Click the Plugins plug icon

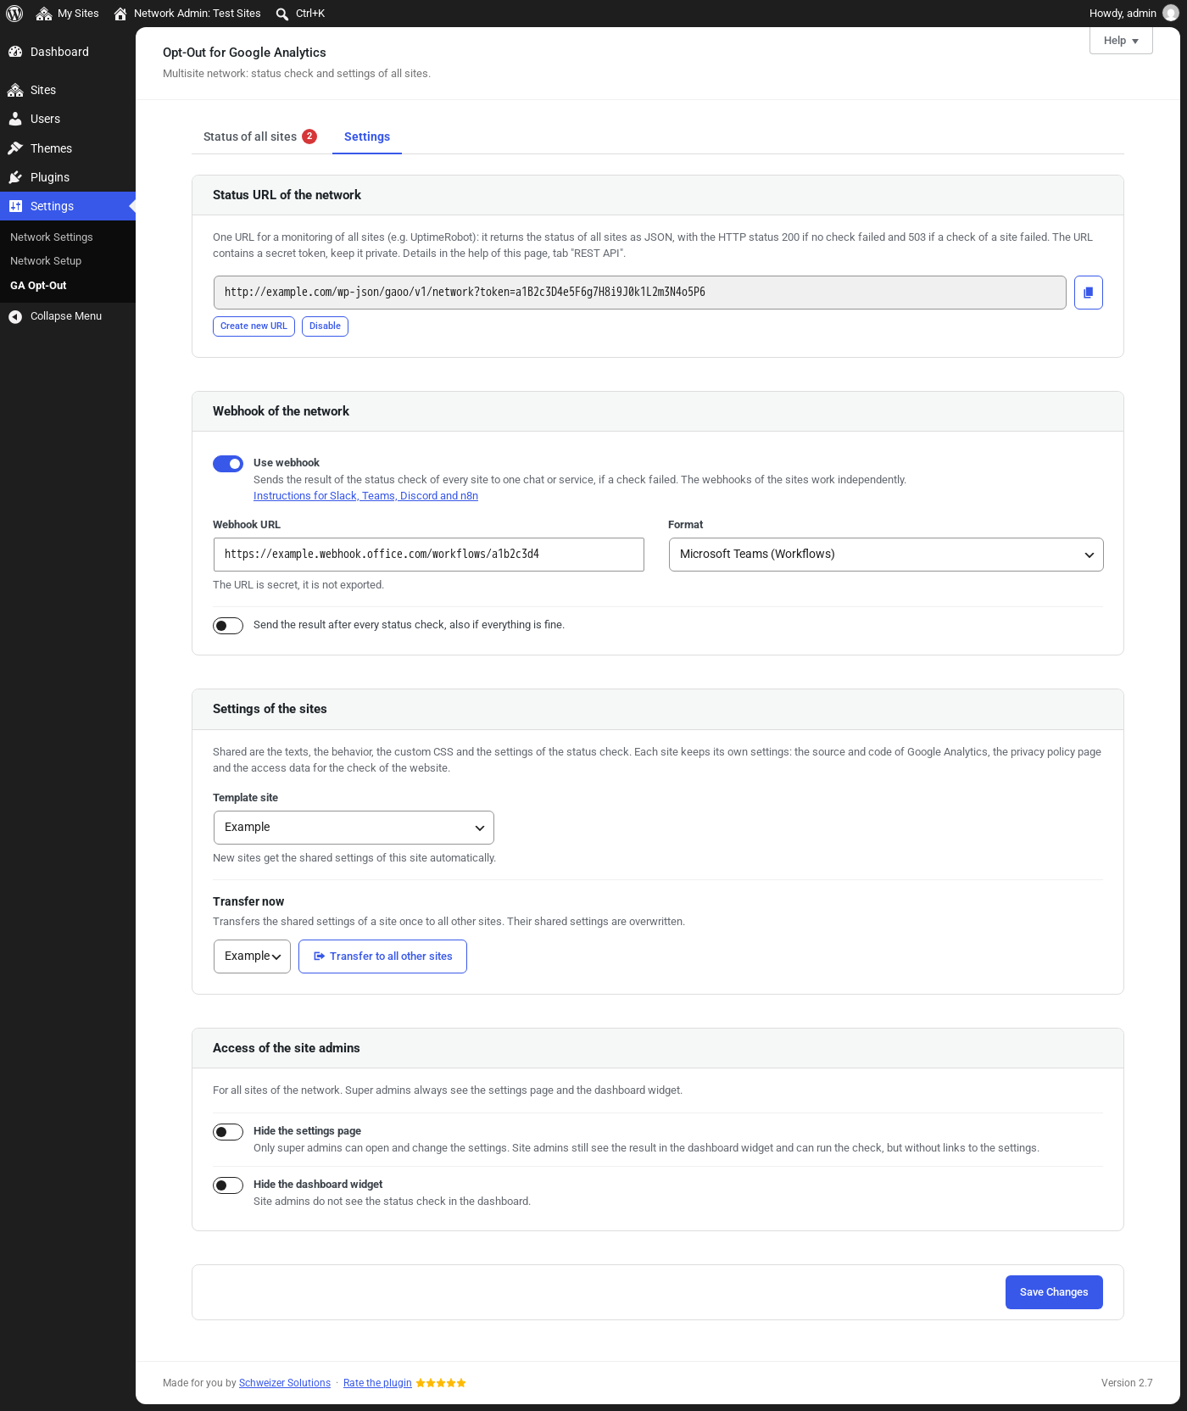tap(15, 177)
